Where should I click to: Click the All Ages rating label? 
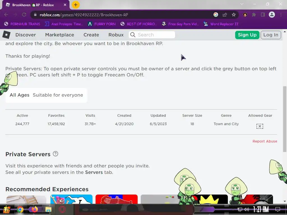coord(20,95)
